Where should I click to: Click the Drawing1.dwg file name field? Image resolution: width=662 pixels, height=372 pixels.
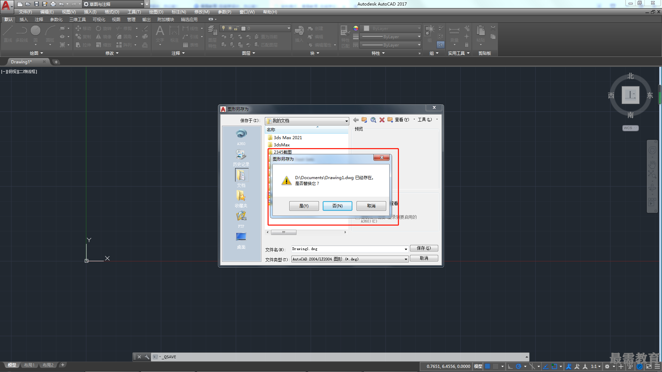click(x=347, y=249)
